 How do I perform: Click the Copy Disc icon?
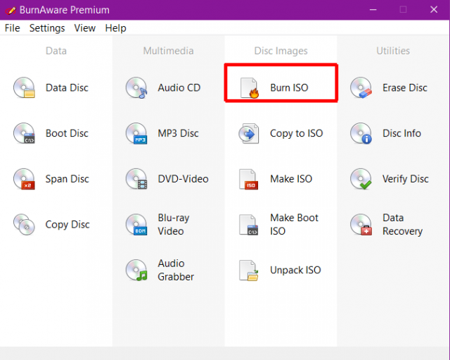24,224
